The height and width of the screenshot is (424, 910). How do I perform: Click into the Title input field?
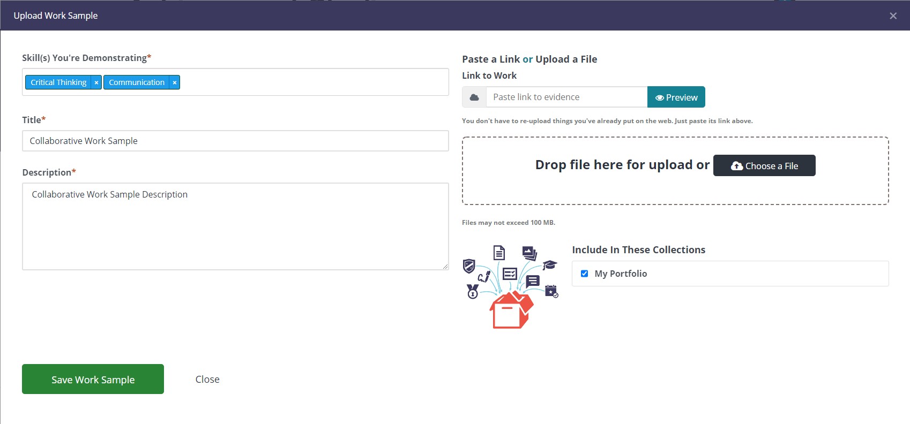[x=235, y=141]
